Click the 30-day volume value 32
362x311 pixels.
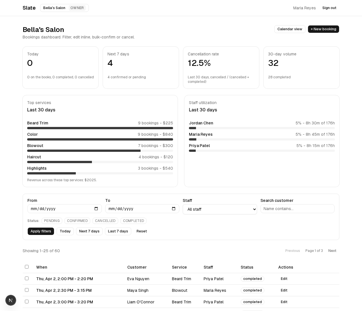click(x=273, y=63)
